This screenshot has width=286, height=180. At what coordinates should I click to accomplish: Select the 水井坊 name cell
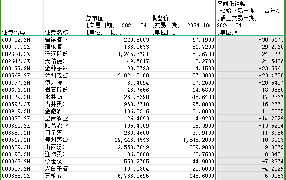[x=64, y=97]
